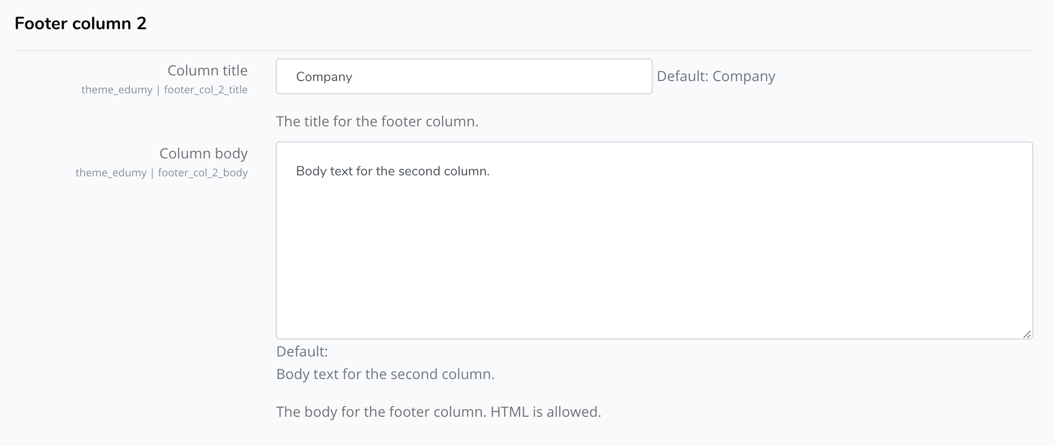Click the 'footer_col_2_title' setting name
Screen dimensions: 1055x446
(206, 90)
